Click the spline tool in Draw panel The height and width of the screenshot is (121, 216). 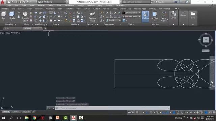(51, 17)
